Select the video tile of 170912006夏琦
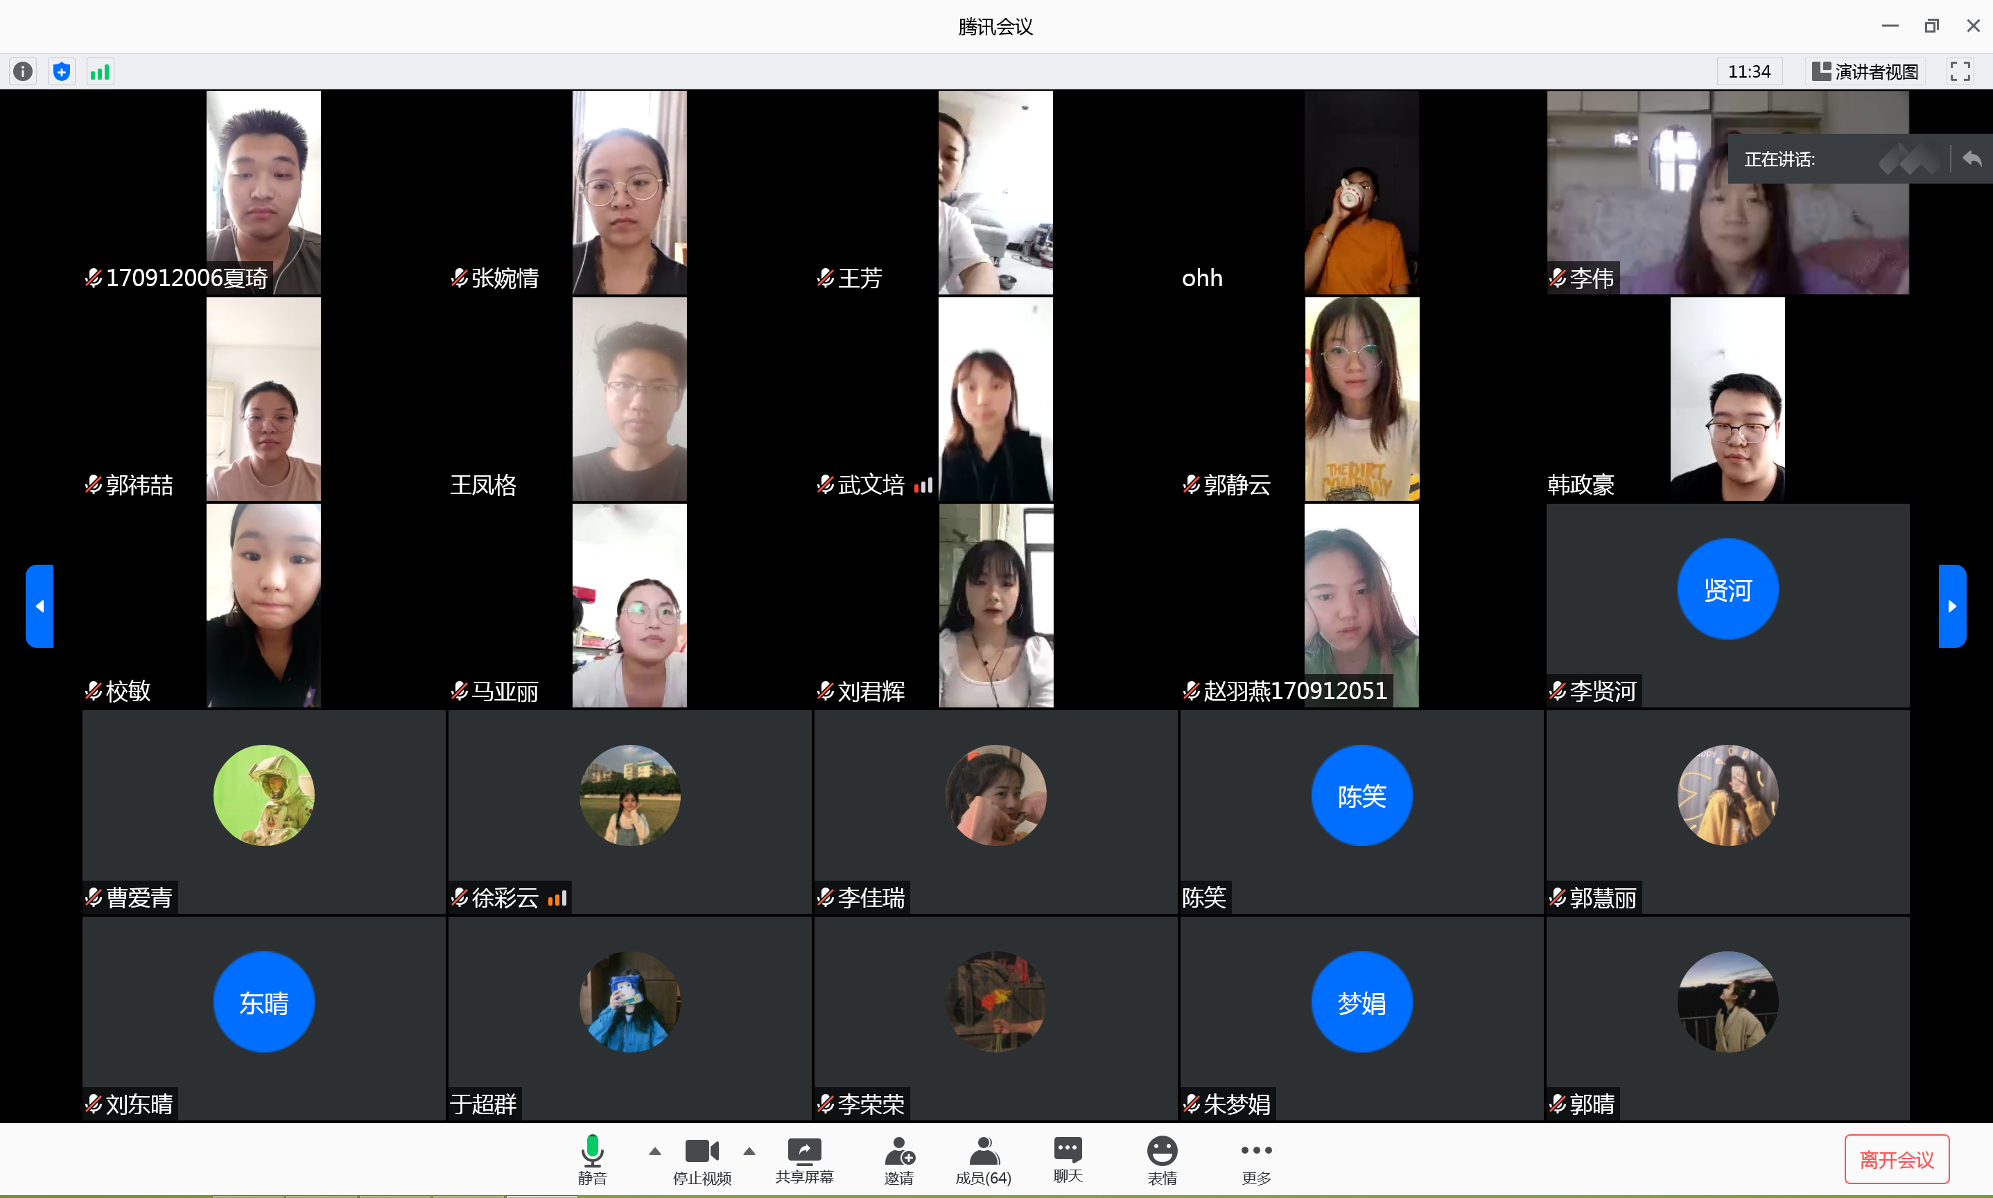This screenshot has width=1993, height=1198. pos(263,192)
